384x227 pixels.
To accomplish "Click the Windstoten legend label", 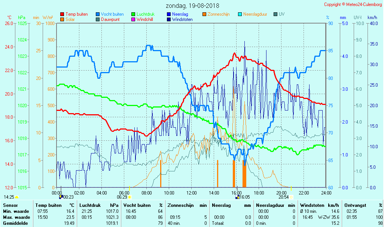I will [x=182, y=19].
